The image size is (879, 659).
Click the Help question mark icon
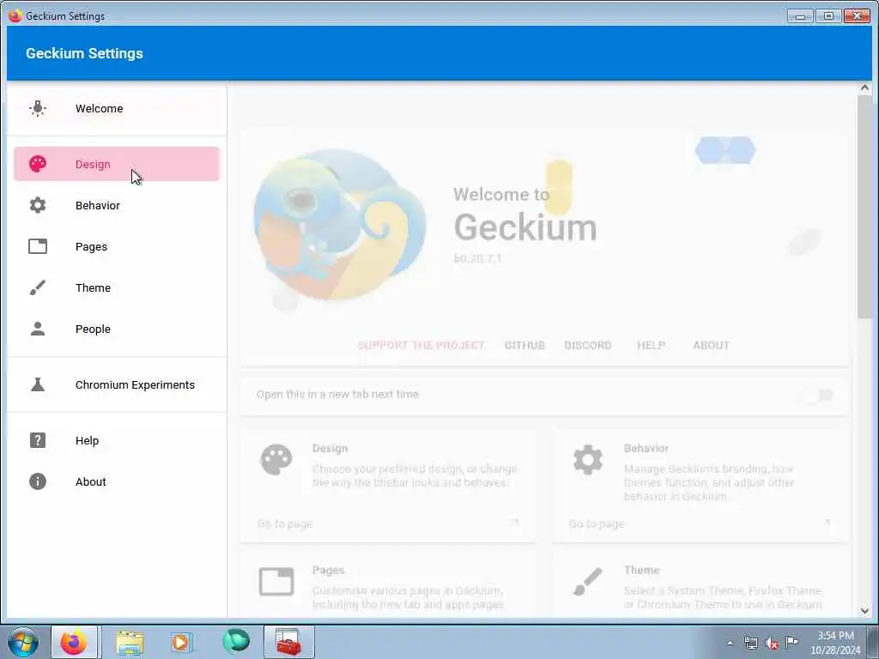pos(38,440)
